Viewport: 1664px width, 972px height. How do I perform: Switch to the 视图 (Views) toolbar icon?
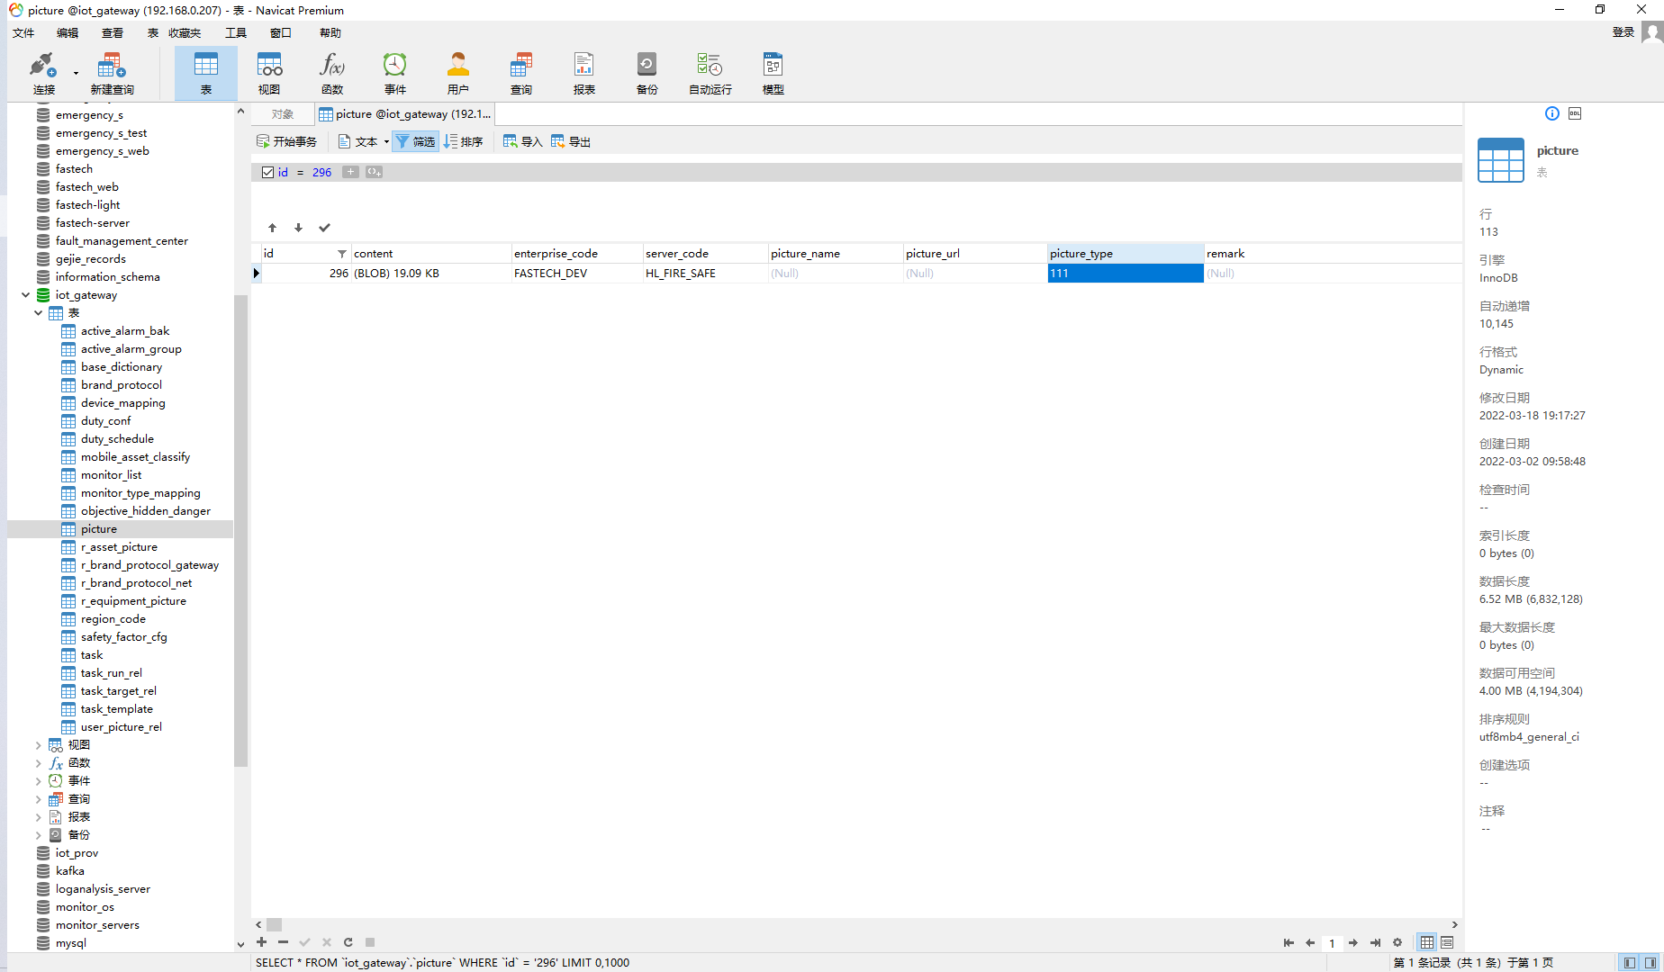pos(269,72)
